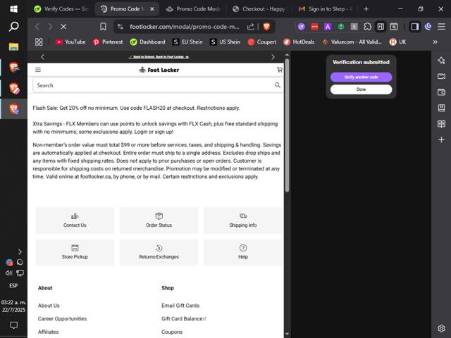Show the previous promo banner
This screenshot has width=451, height=338.
click(42, 57)
